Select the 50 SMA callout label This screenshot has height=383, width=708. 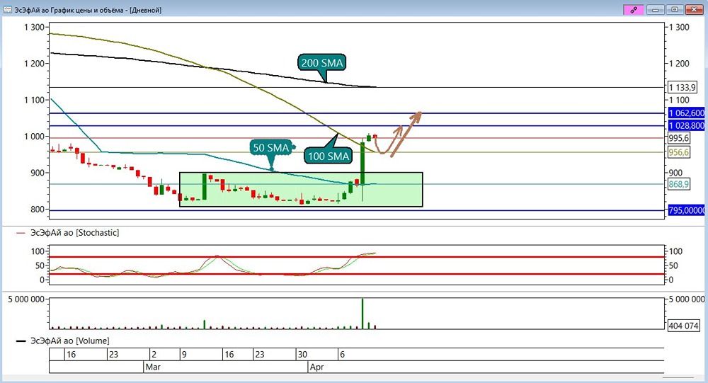pos(271,148)
